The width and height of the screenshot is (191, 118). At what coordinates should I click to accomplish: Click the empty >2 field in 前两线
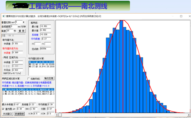coord(38,44)
